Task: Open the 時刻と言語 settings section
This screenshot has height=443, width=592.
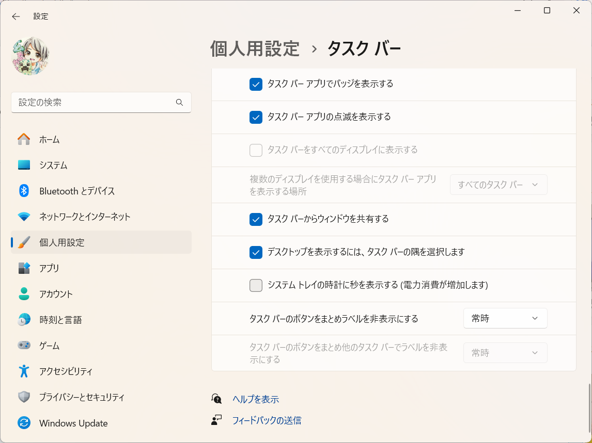Action: click(60, 320)
